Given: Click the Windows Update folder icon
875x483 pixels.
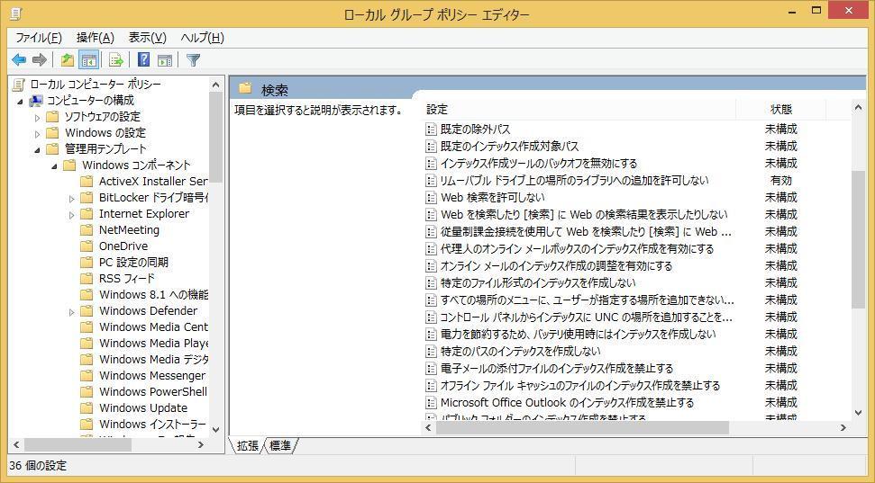Looking at the screenshot, I should pyautogui.click(x=87, y=407).
